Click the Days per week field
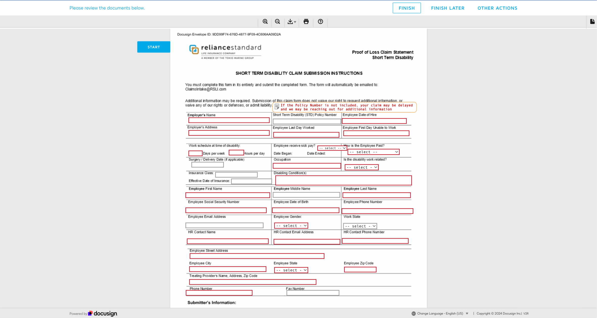The height and width of the screenshot is (318, 597). [195, 153]
